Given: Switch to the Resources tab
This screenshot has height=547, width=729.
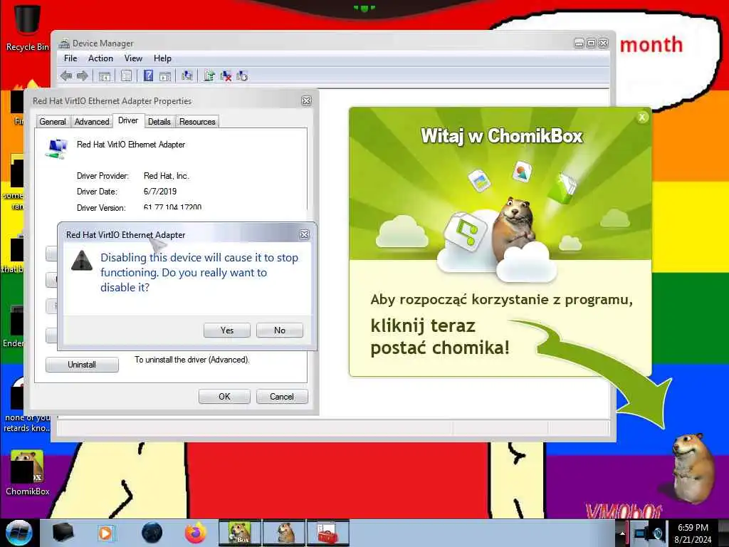Looking at the screenshot, I should coord(197,121).
